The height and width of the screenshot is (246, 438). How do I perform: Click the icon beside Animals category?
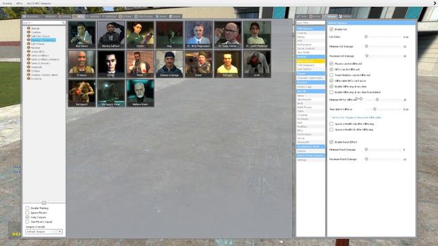29,28
